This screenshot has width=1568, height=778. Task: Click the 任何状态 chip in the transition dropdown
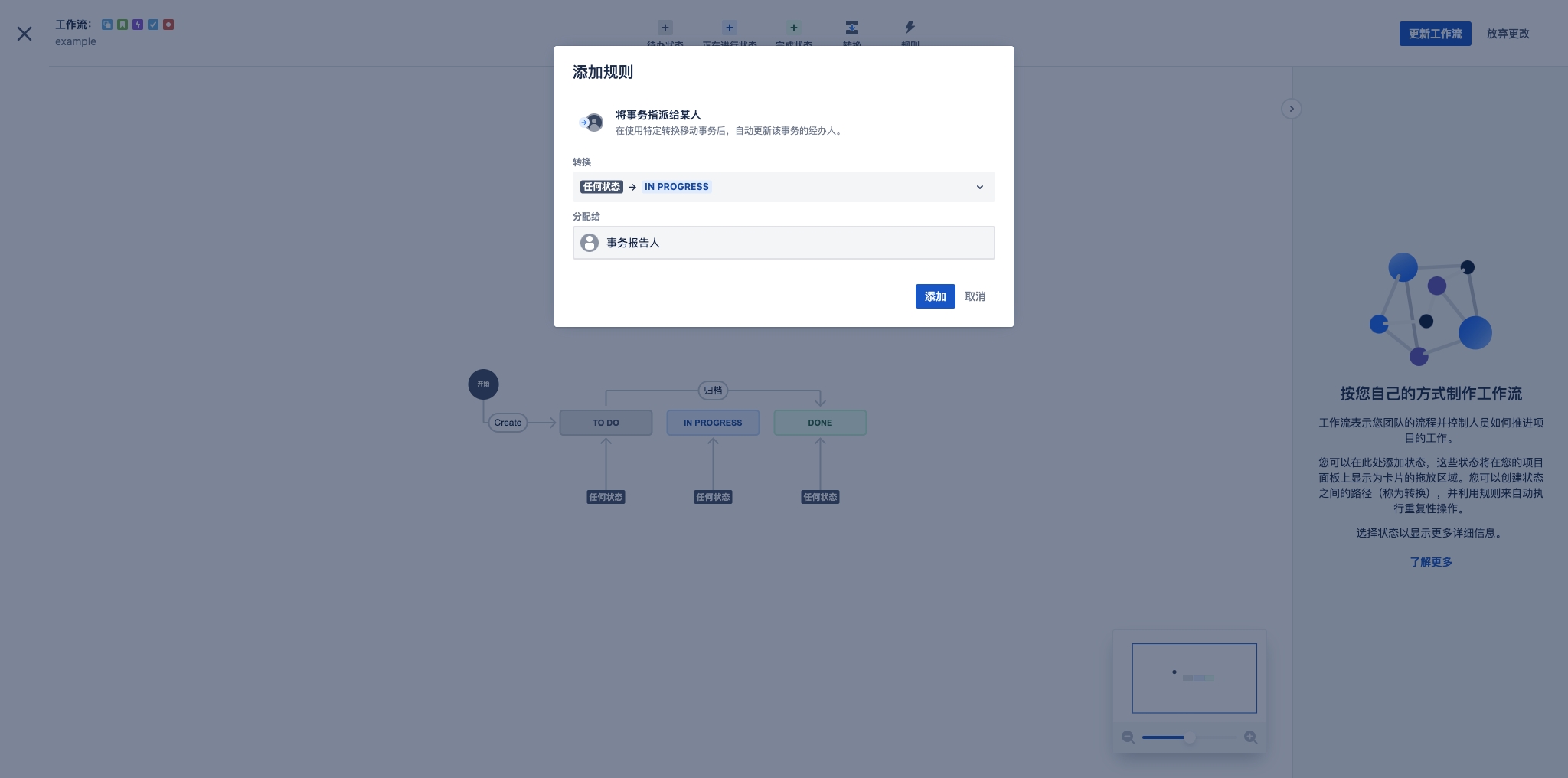tap(602, 187)
